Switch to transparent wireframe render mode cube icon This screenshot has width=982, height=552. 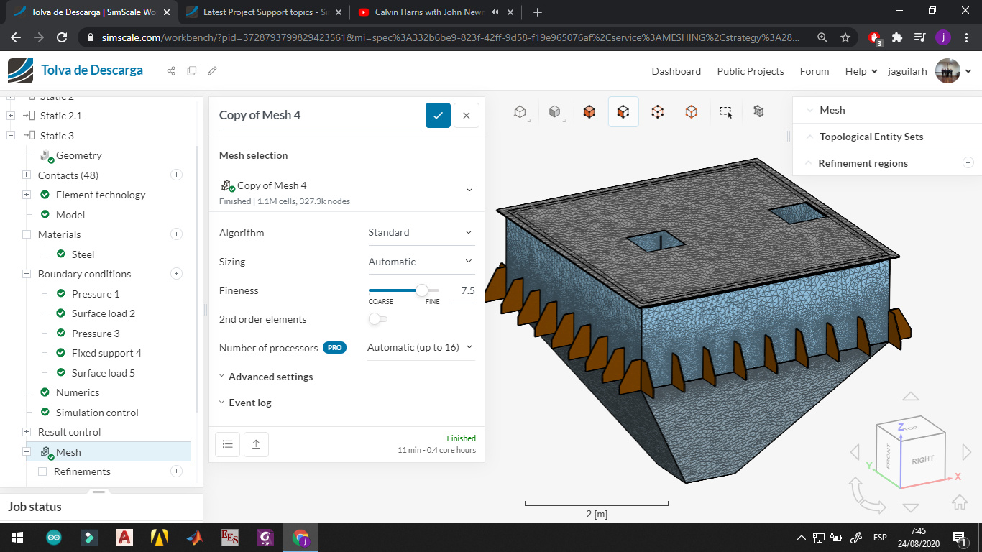click(x=520, y=111)
